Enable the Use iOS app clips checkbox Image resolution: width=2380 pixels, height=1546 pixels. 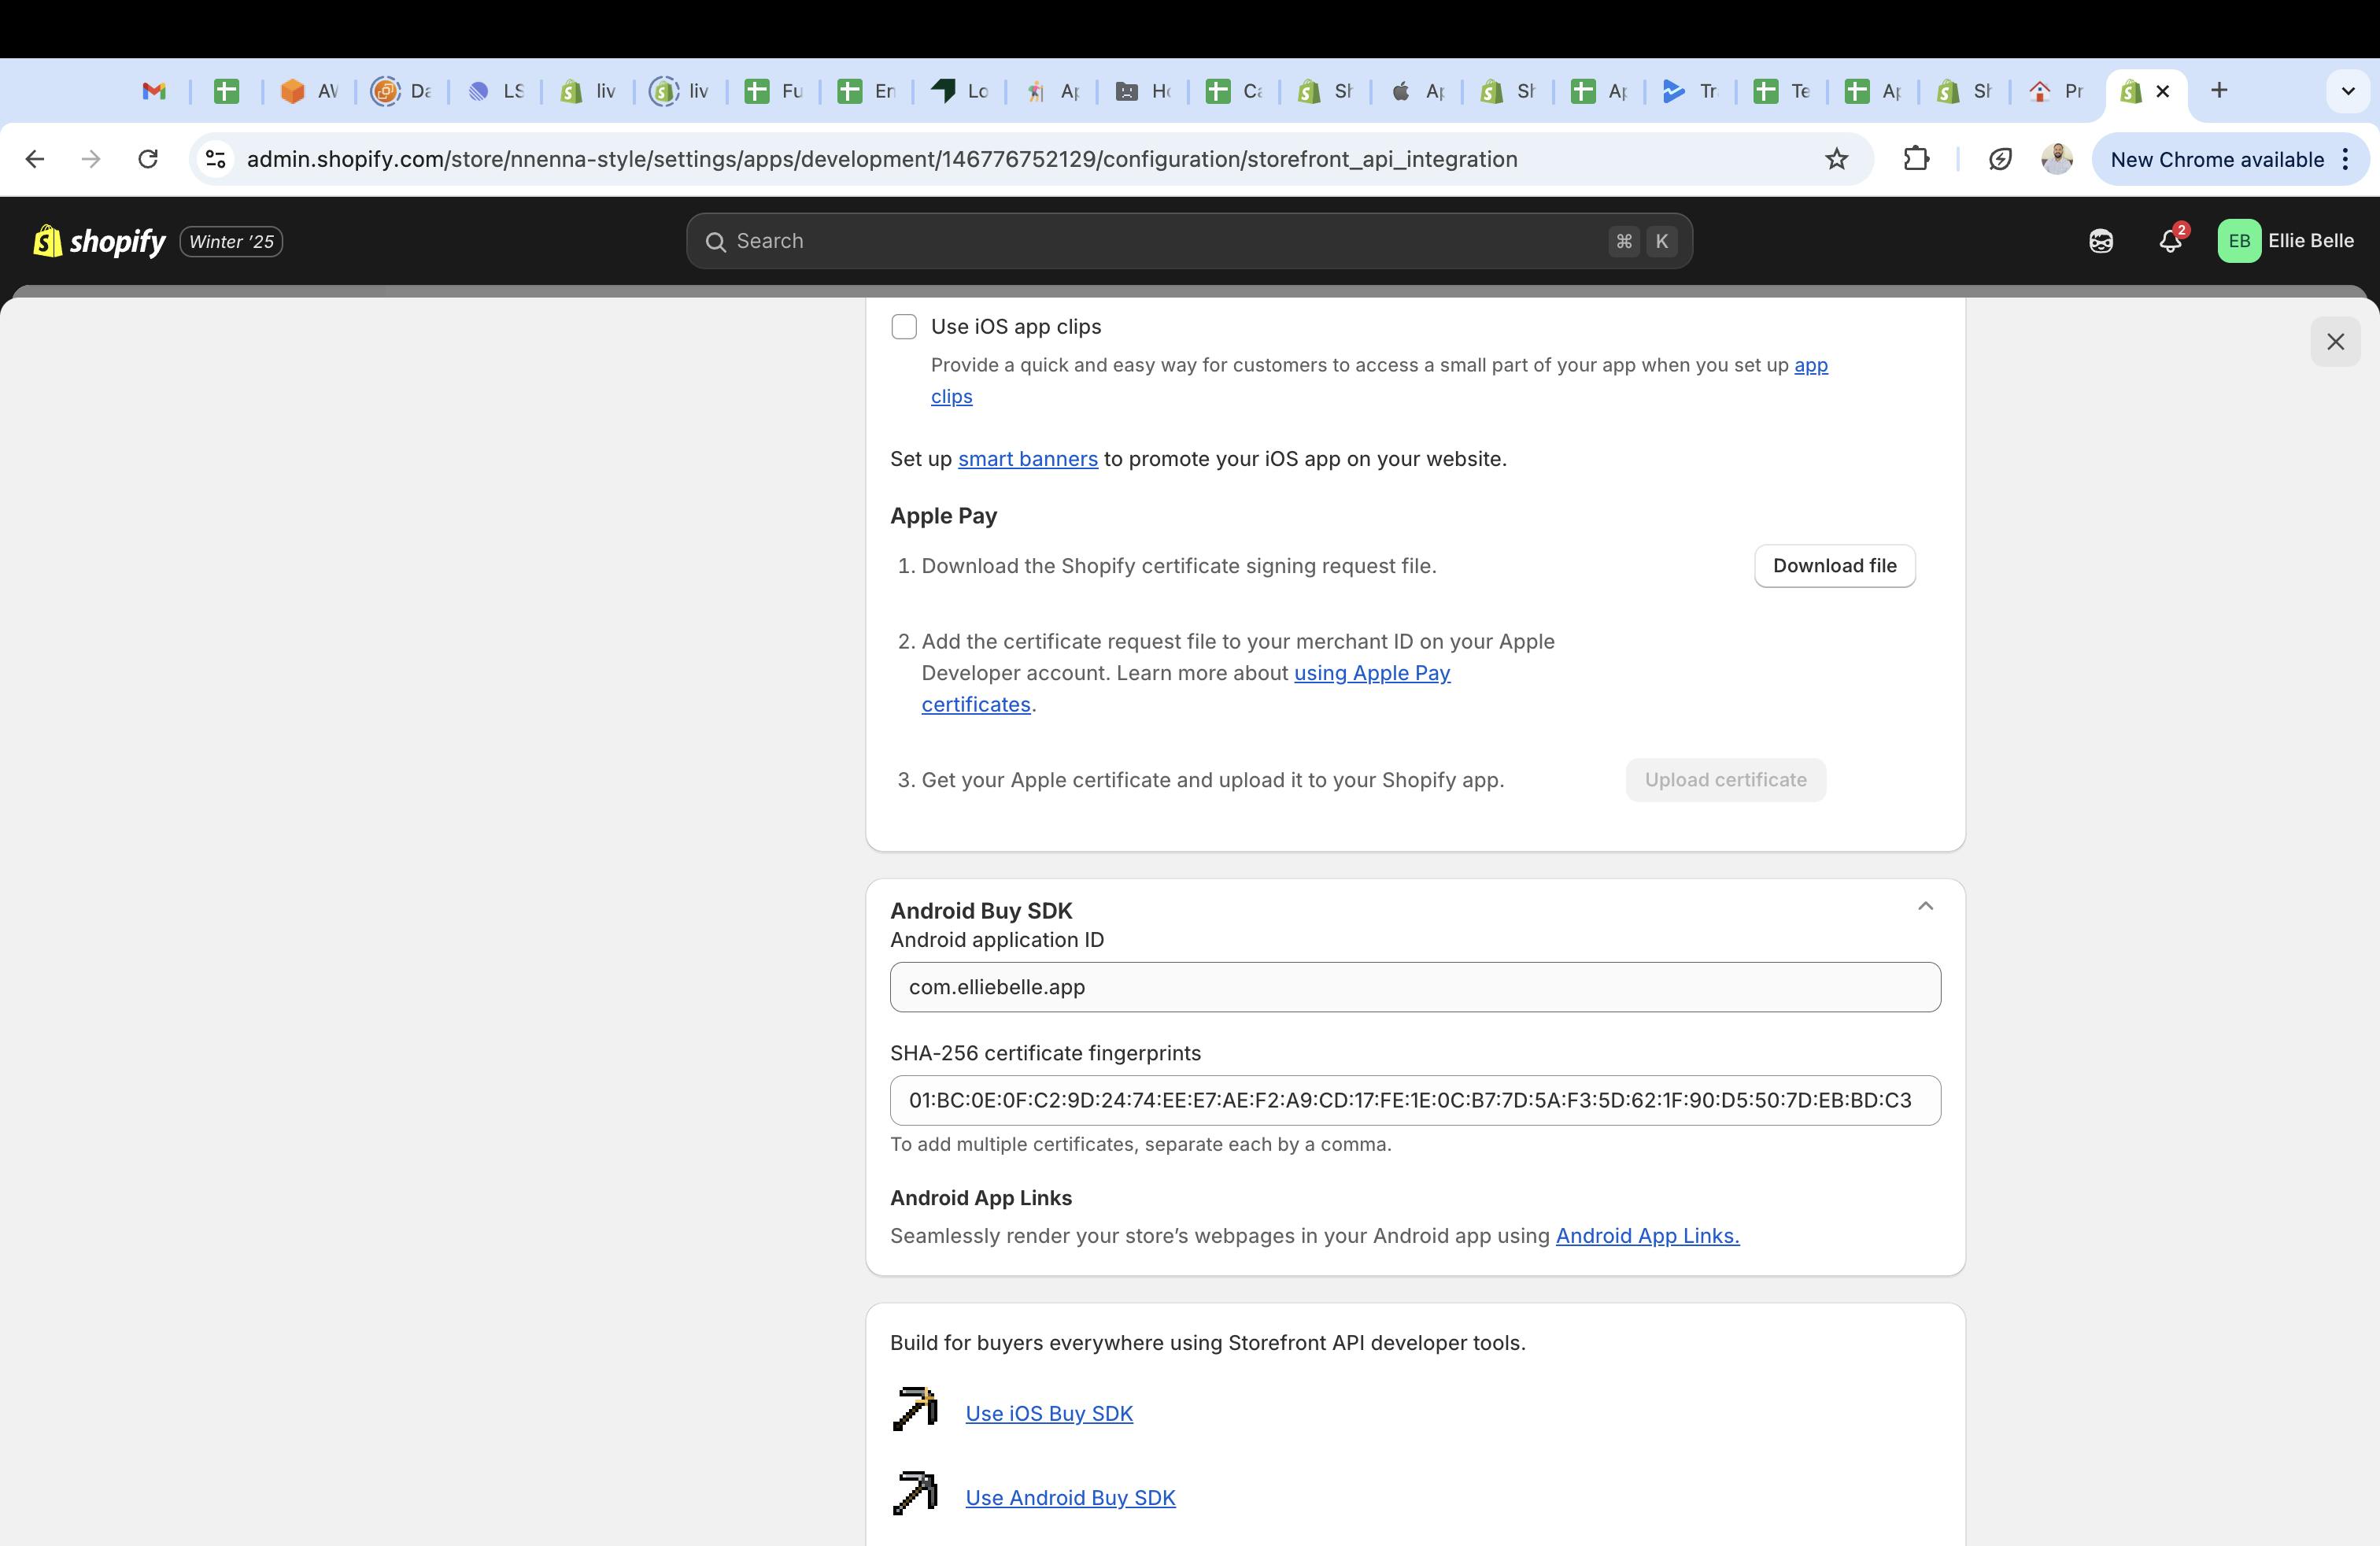pyautogui.click(x=904, y=327)
